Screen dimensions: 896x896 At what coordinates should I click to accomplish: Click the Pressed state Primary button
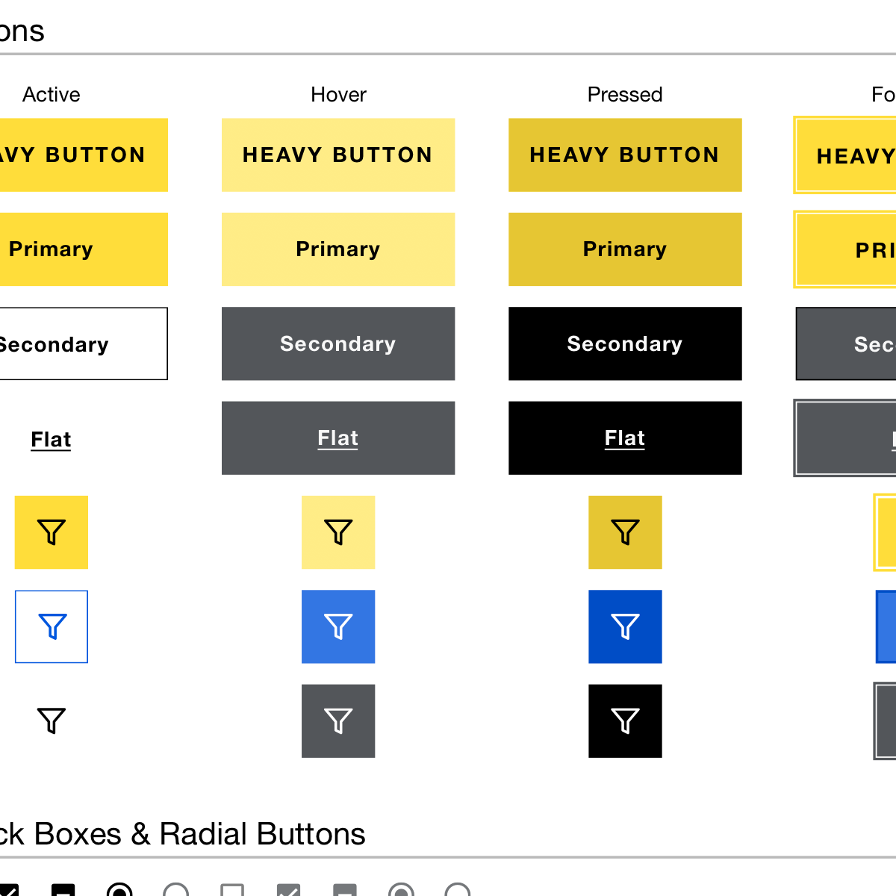(x=625, y=249)
